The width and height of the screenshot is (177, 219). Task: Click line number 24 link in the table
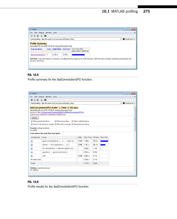tap(32, 141)
